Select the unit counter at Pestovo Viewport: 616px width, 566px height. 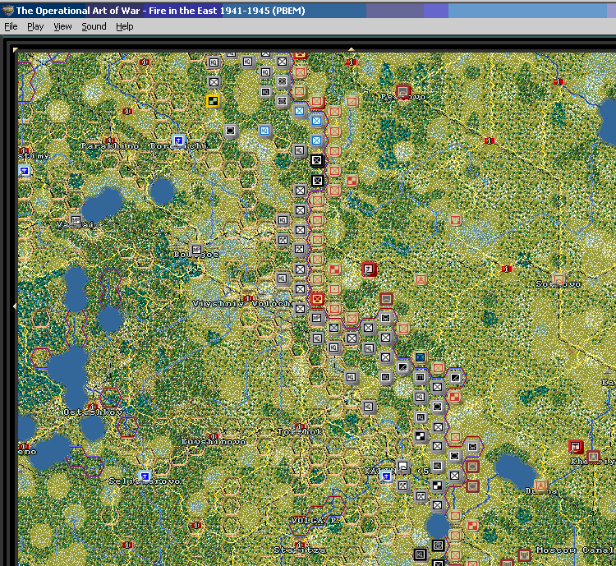[402, 91]
